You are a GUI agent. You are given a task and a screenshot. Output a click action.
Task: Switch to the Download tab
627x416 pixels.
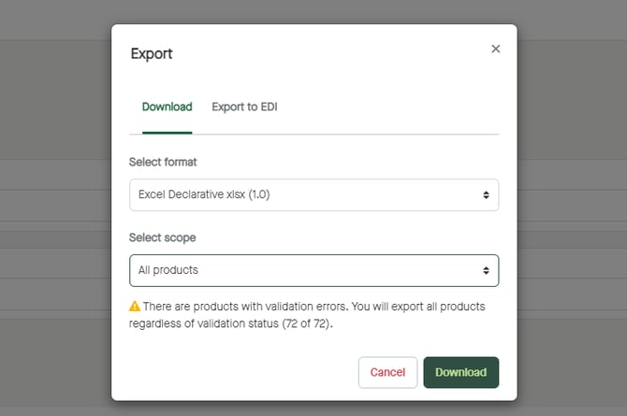[168, 108]
